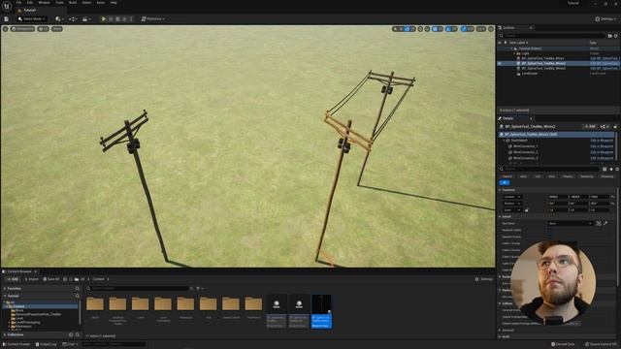Image resolution: width=621 pixels, height=349 pixels.
Task: Open the Cinematics clapperboard icon menu
Action: pos(86,19)
